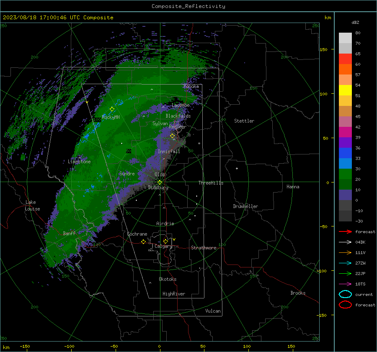Select the yellow 51 dBZ color swatch

pos(345,90)
